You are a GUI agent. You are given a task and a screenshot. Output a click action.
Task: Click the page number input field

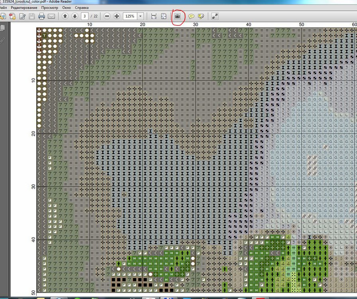(85, 16)
